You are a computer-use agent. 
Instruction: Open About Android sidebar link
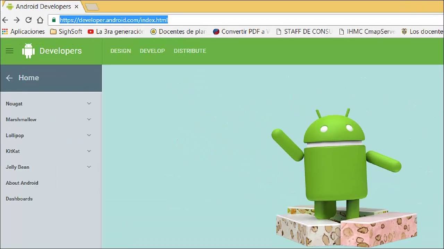click(x=22, y=183)
